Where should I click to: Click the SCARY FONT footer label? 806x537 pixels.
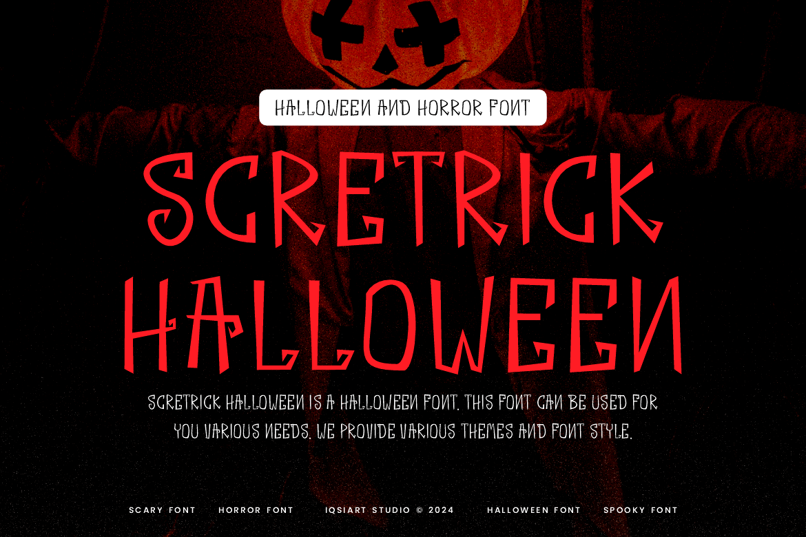point(162,509)
